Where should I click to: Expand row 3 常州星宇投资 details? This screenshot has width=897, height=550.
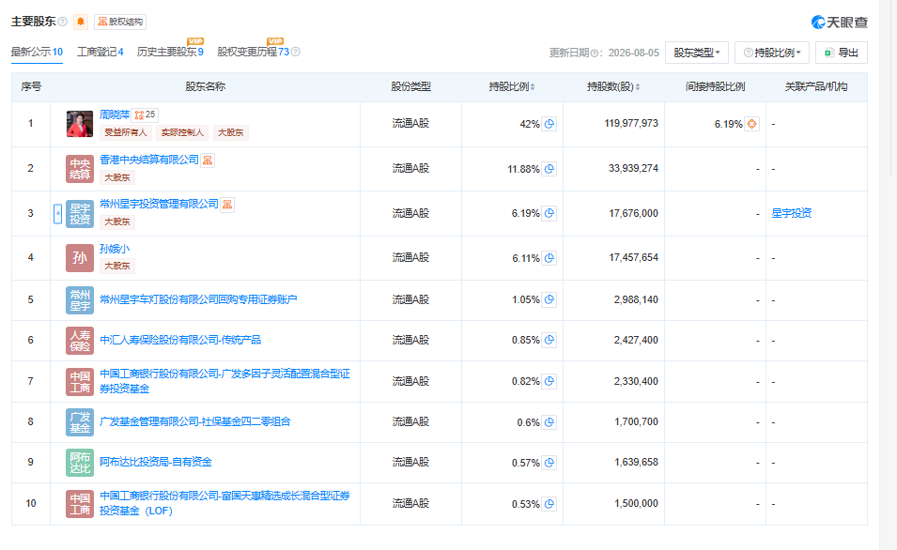(58, 213)
